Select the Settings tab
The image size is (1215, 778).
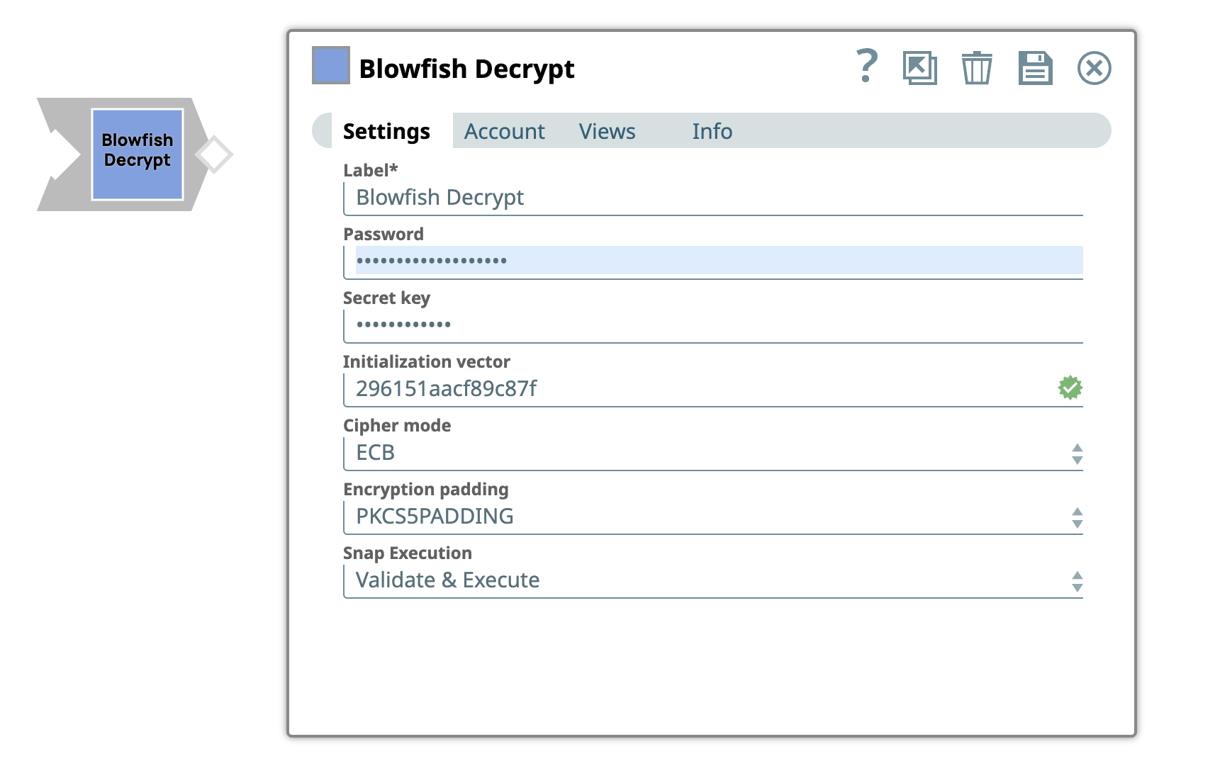pyautogui.click(x=386, y=131)
